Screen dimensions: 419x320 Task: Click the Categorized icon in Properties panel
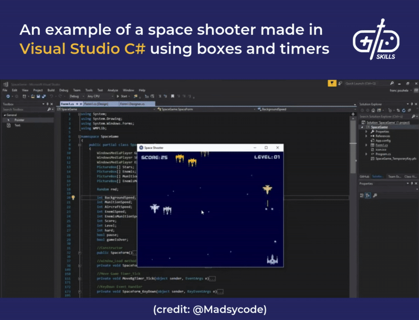tap(362, 195)
